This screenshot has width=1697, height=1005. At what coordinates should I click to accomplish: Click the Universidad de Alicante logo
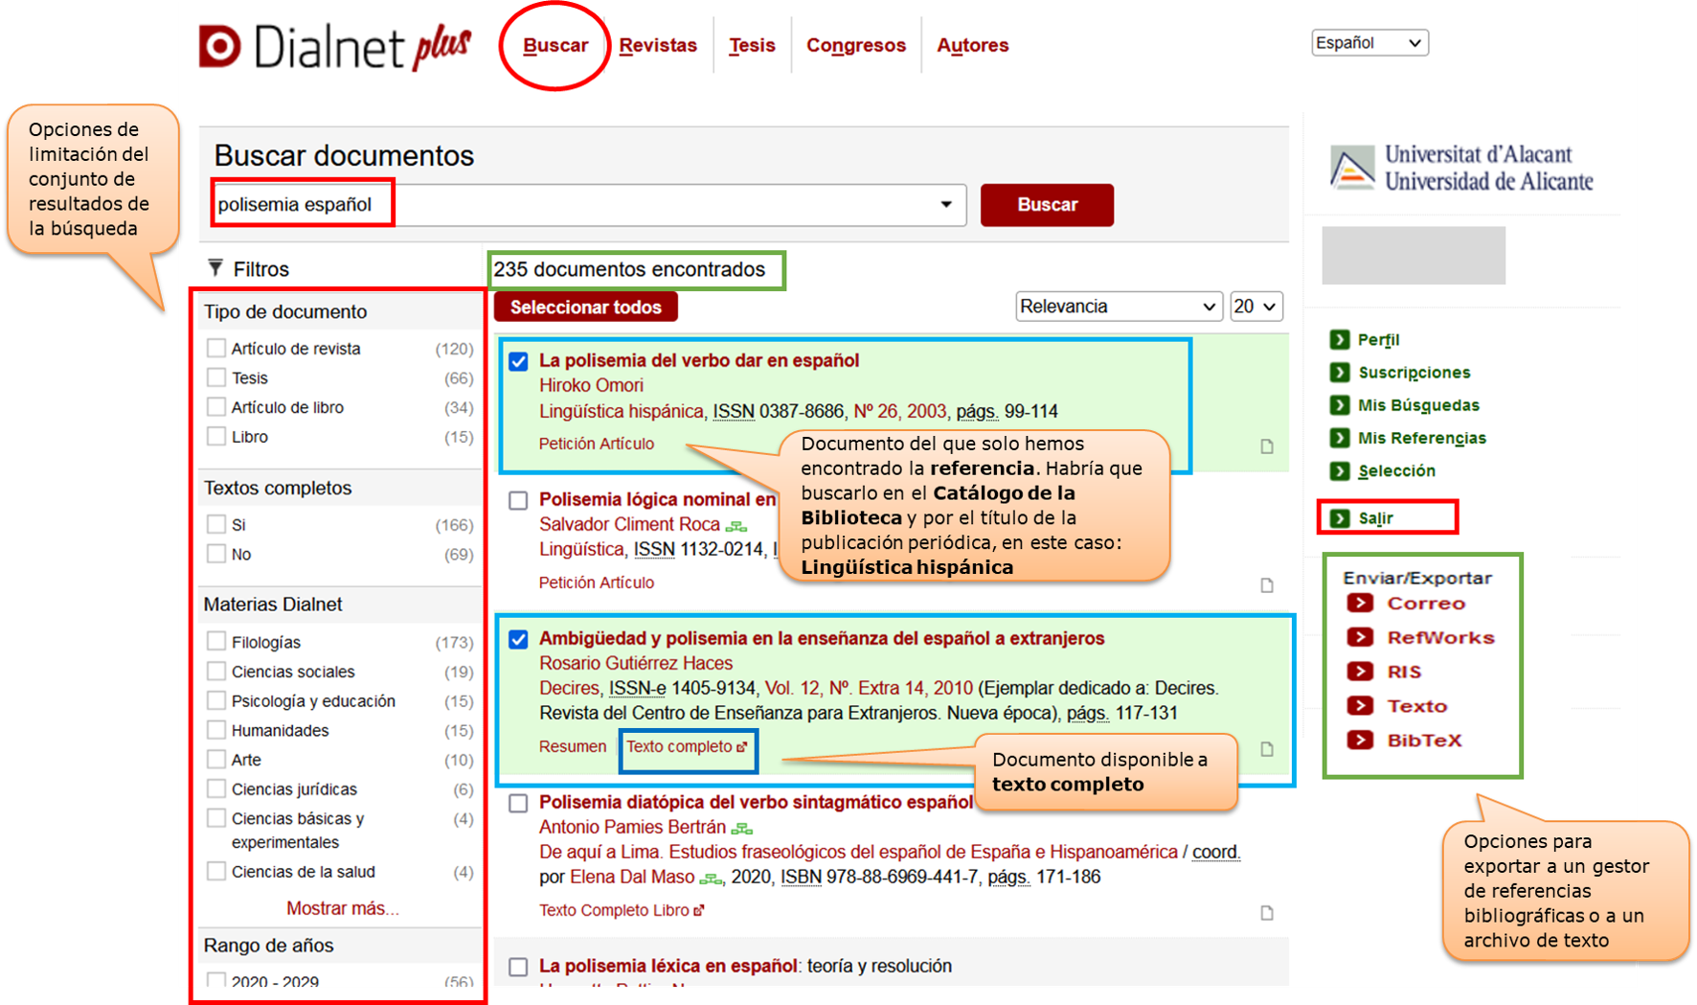tap(1461, 168)
